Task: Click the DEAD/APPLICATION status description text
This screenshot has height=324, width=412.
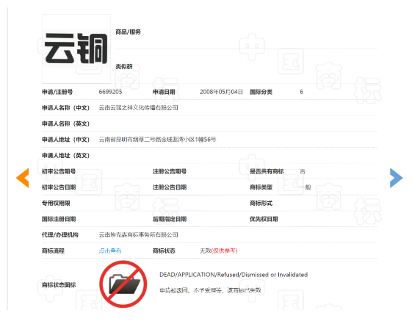Action: [x=234, y=275]
